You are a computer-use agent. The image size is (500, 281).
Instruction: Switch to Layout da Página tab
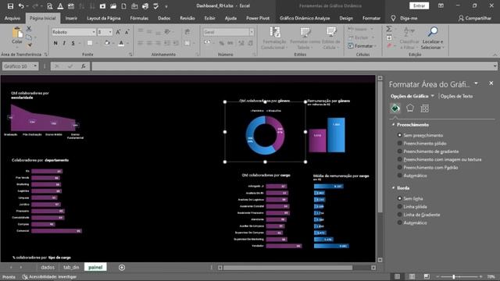(104, 18)
